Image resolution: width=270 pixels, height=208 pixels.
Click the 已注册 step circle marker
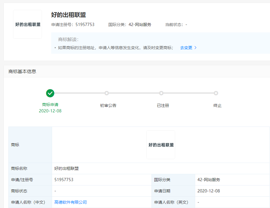(x=161, y=93)
